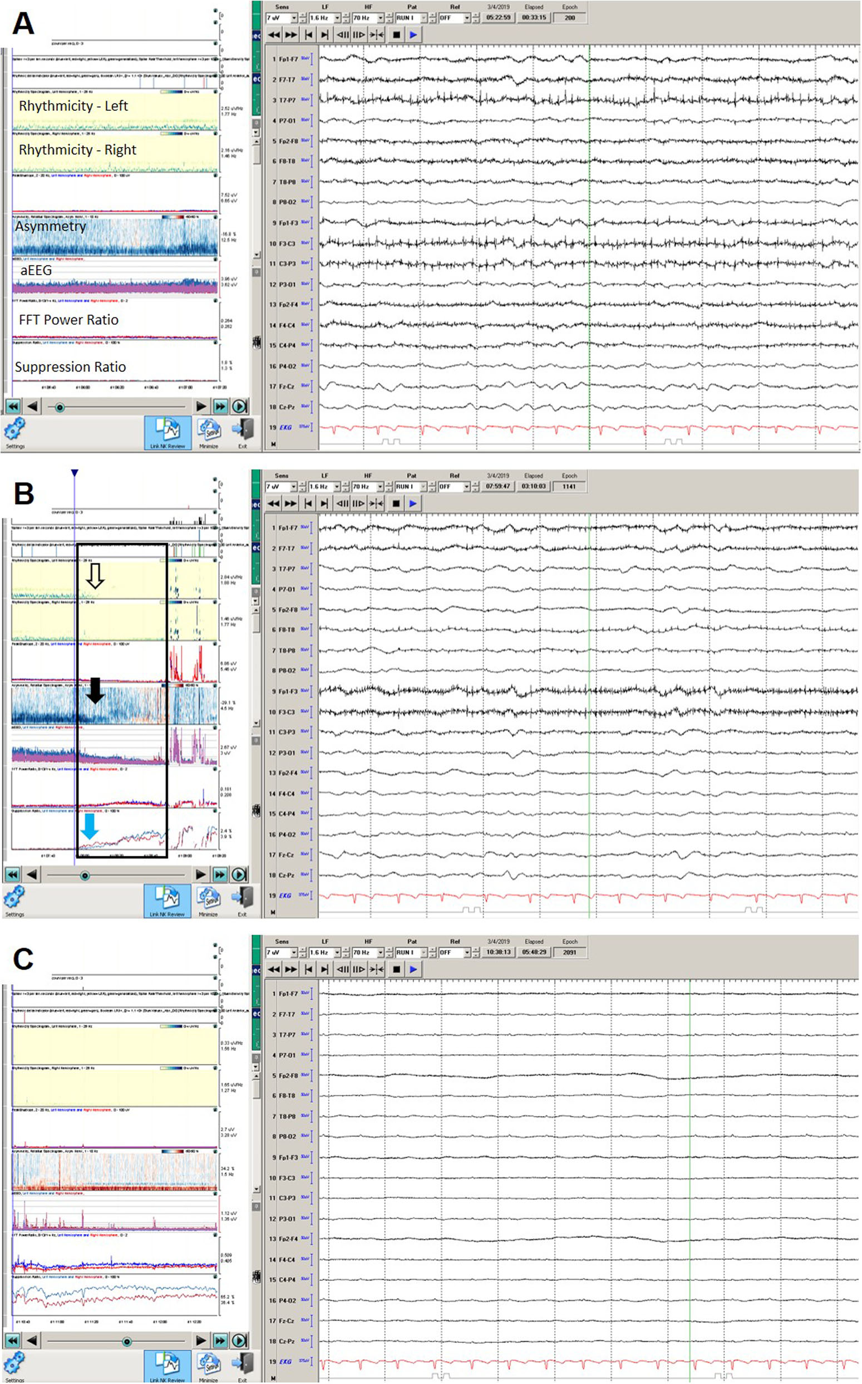Open the Ref OFF dropdown in panel A
This screenshot has height=1384, width=862.
click(x=467, y=18)
